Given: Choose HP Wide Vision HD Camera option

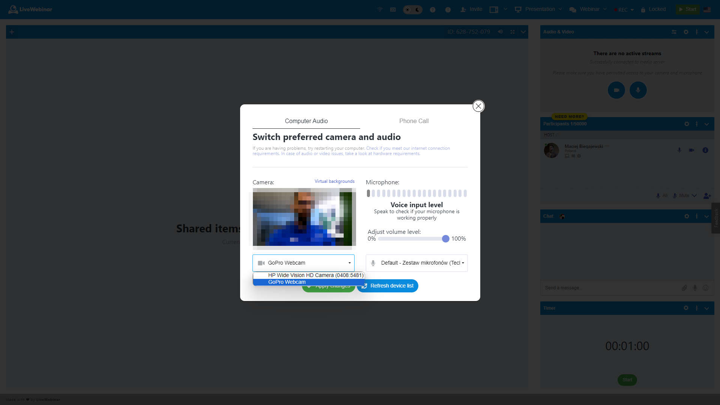Looking at the screenshot, I should tap(315, 275).
